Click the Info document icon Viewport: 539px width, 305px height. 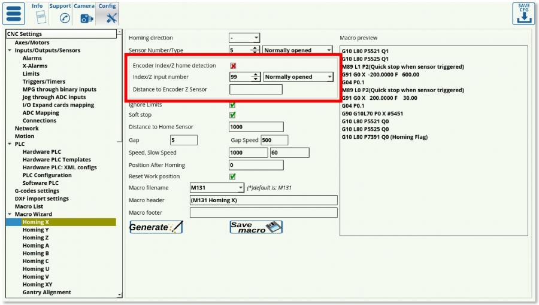[x=37, y=17]
